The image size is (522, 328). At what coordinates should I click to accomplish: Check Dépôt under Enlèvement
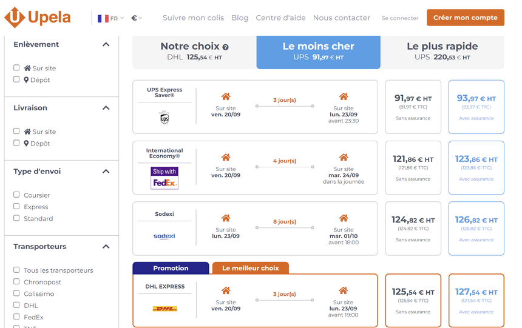16,79
